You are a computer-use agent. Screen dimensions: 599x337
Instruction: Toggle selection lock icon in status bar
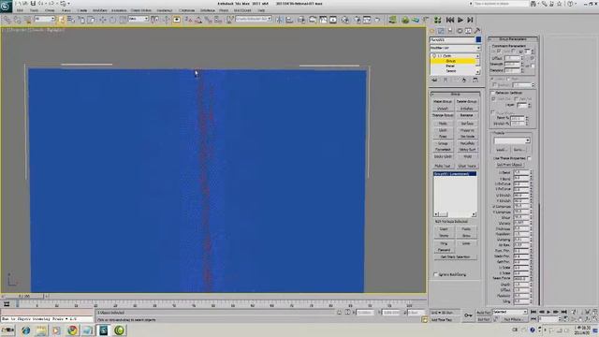339,312
